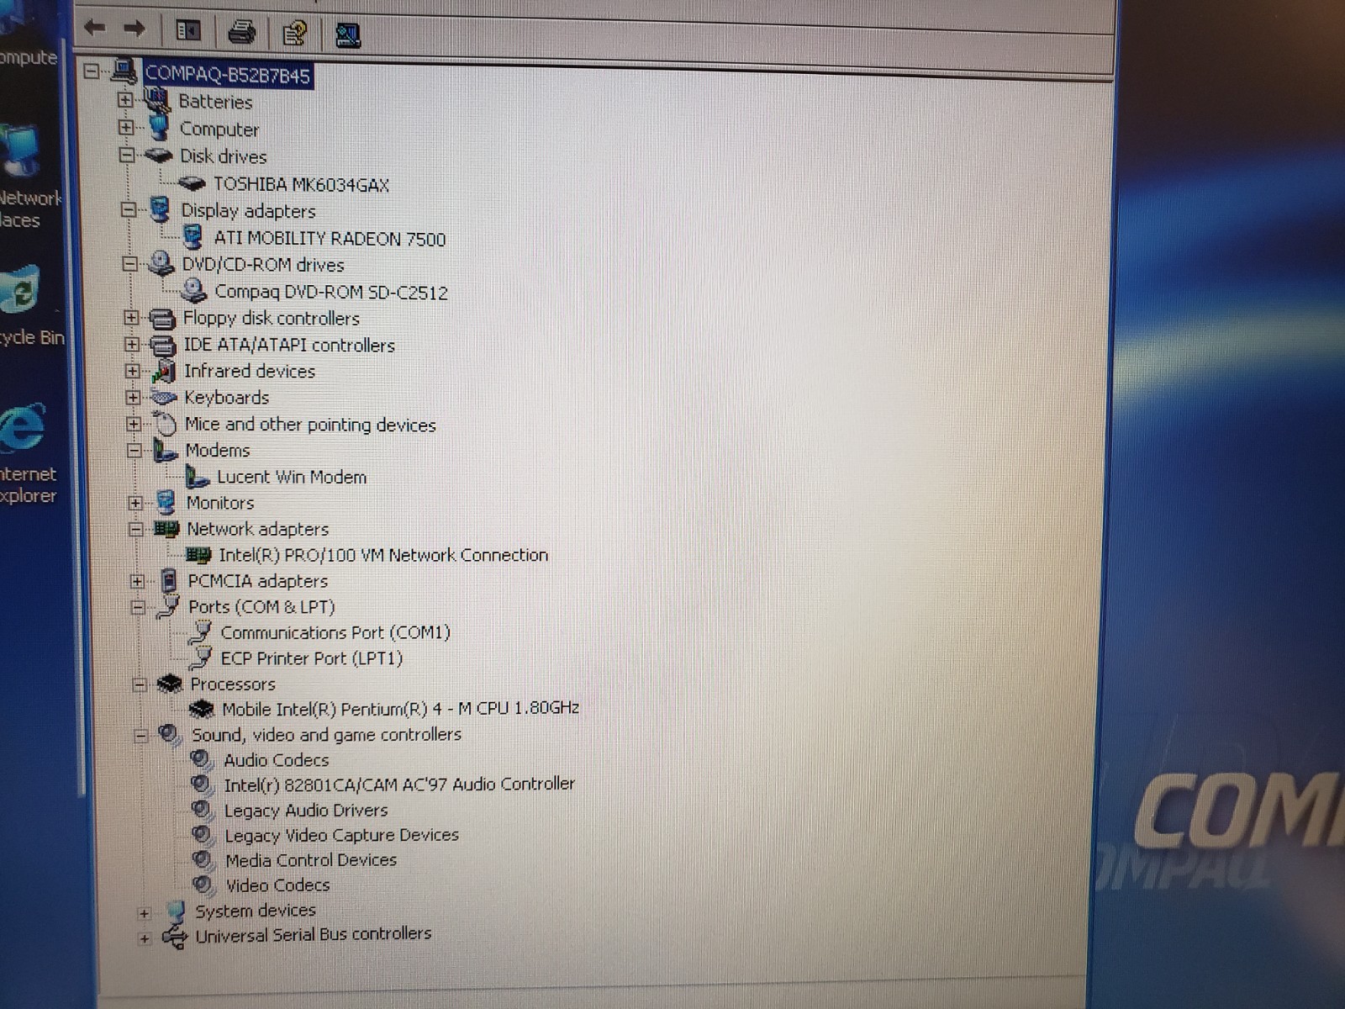Image resolution: width=1345 pixels, height=1009 pixels.
Task: Select Intel(R) PRO/100 VM Network Connection
Action: [383, 555]
